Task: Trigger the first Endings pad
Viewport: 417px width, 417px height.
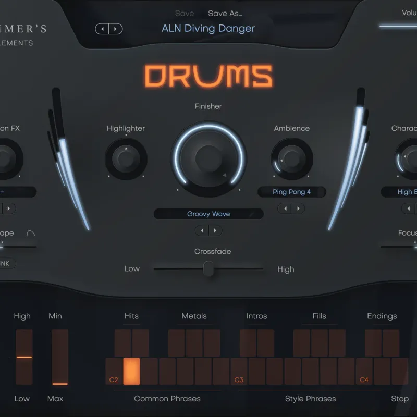Action: tap(373, 343)
